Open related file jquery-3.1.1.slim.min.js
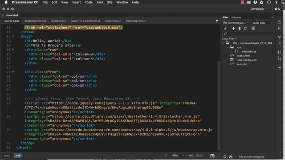 click(x=85, y=21)
